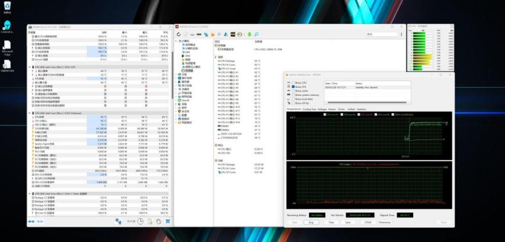Expand the 主板 node in AIDA64 tree
The image size is (505, 242).
click(x=176, y=74)
